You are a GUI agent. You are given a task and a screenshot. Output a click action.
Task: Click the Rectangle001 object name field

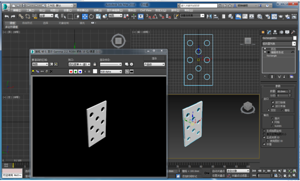(277, 38)
